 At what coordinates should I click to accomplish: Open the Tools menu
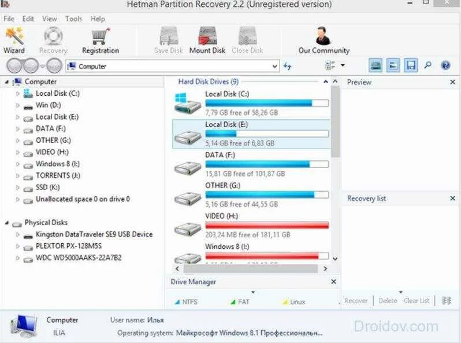pos(73,19)
